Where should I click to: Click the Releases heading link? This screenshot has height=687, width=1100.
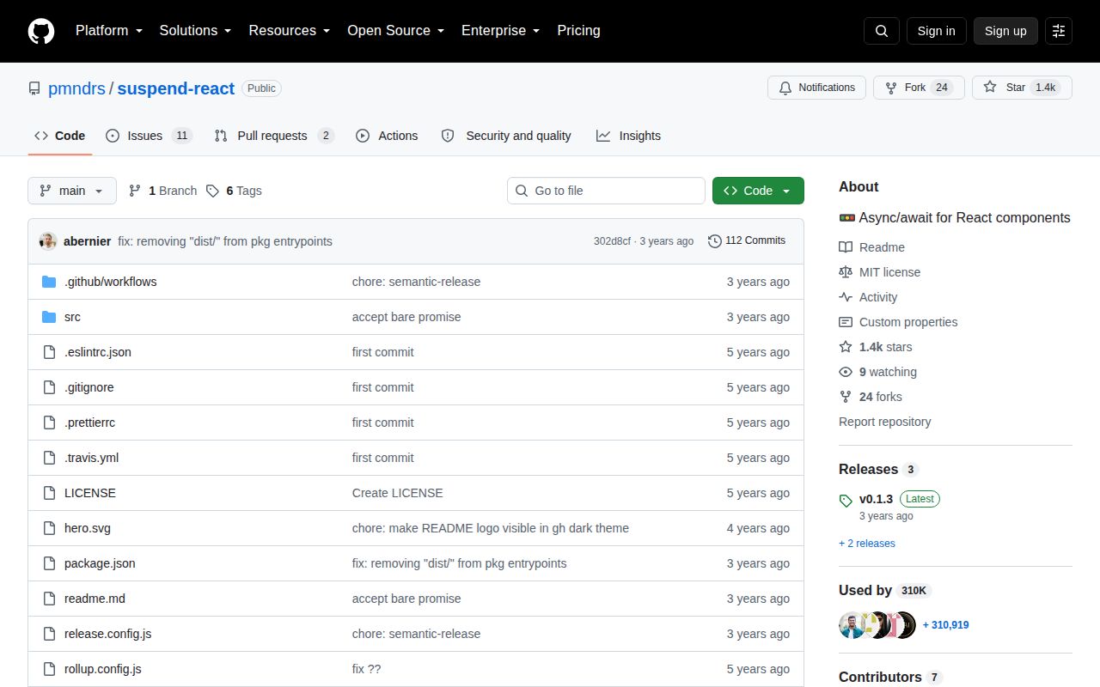point(878,470)
